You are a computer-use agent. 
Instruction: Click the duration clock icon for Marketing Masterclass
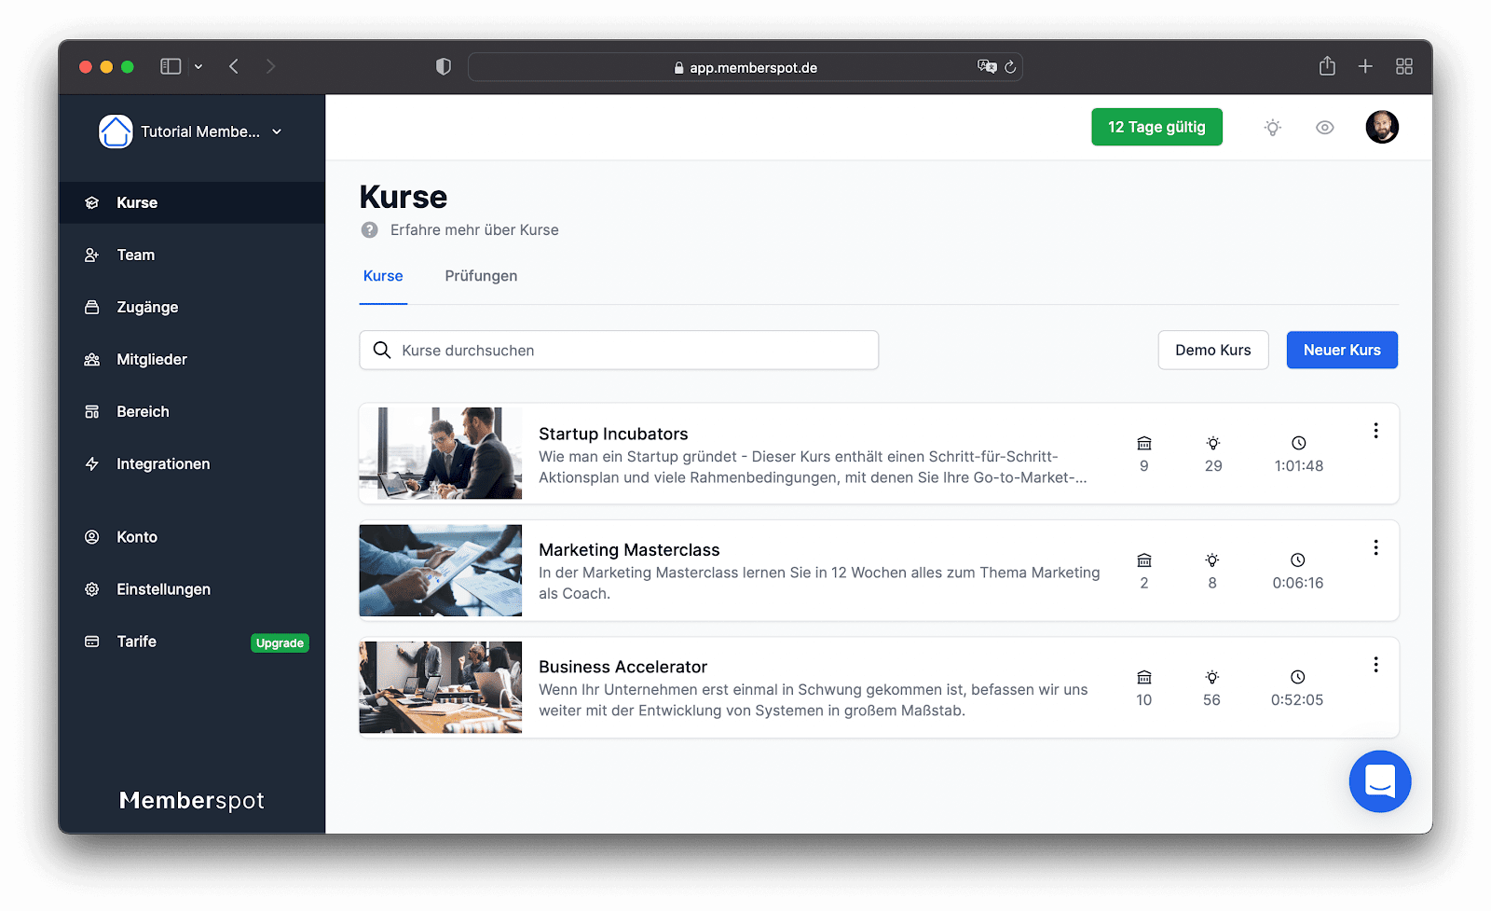[x=1298, y=560]
